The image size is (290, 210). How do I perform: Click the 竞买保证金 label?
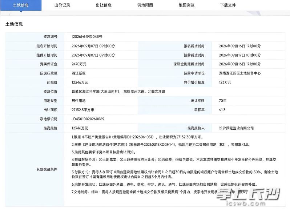49,64
